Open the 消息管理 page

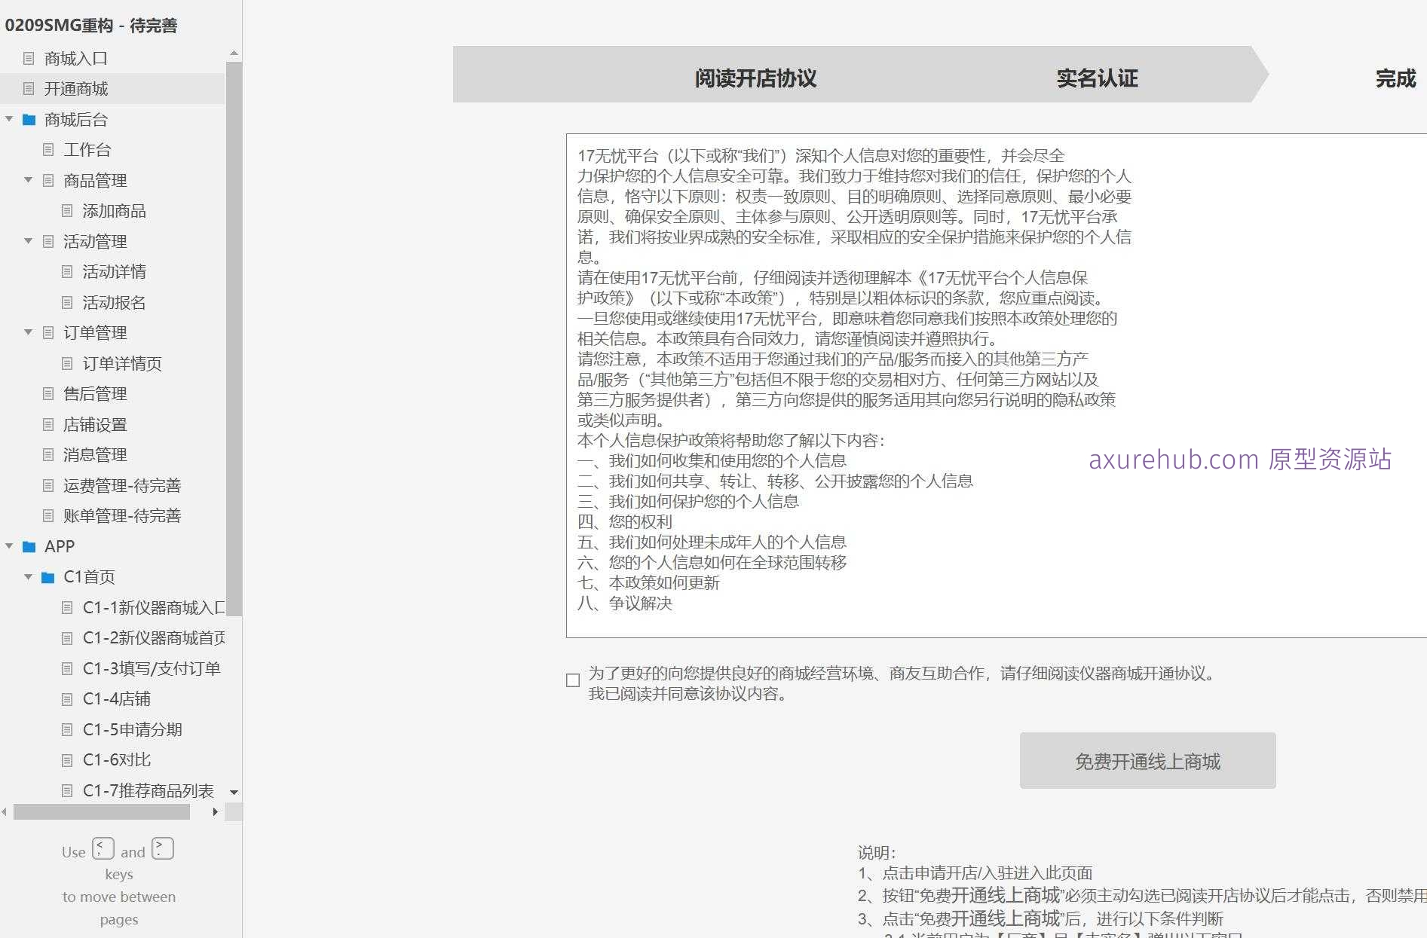point(95,455)
